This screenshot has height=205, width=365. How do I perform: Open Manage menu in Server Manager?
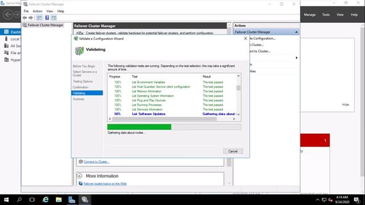[310, 15]
